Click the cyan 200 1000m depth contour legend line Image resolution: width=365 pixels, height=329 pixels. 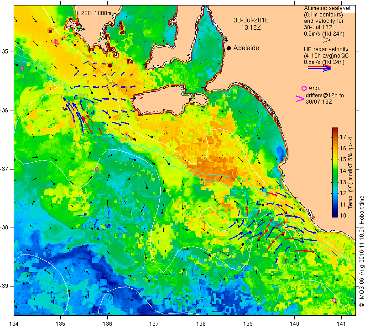pyautogui.click(x=88, y=18)
